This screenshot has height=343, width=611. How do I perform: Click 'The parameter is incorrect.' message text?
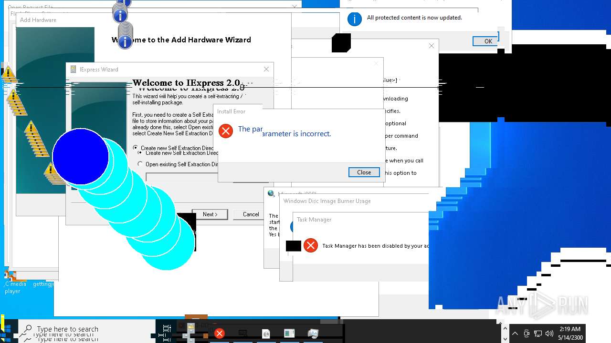[284, 131]
